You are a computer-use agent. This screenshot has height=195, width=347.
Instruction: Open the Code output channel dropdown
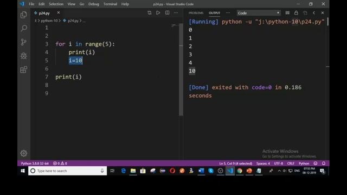coord(259,13)
